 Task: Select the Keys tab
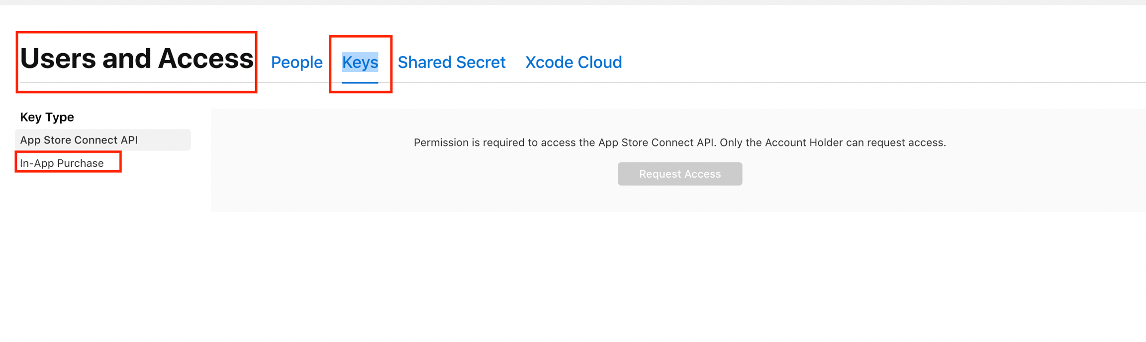pos(360,63)
